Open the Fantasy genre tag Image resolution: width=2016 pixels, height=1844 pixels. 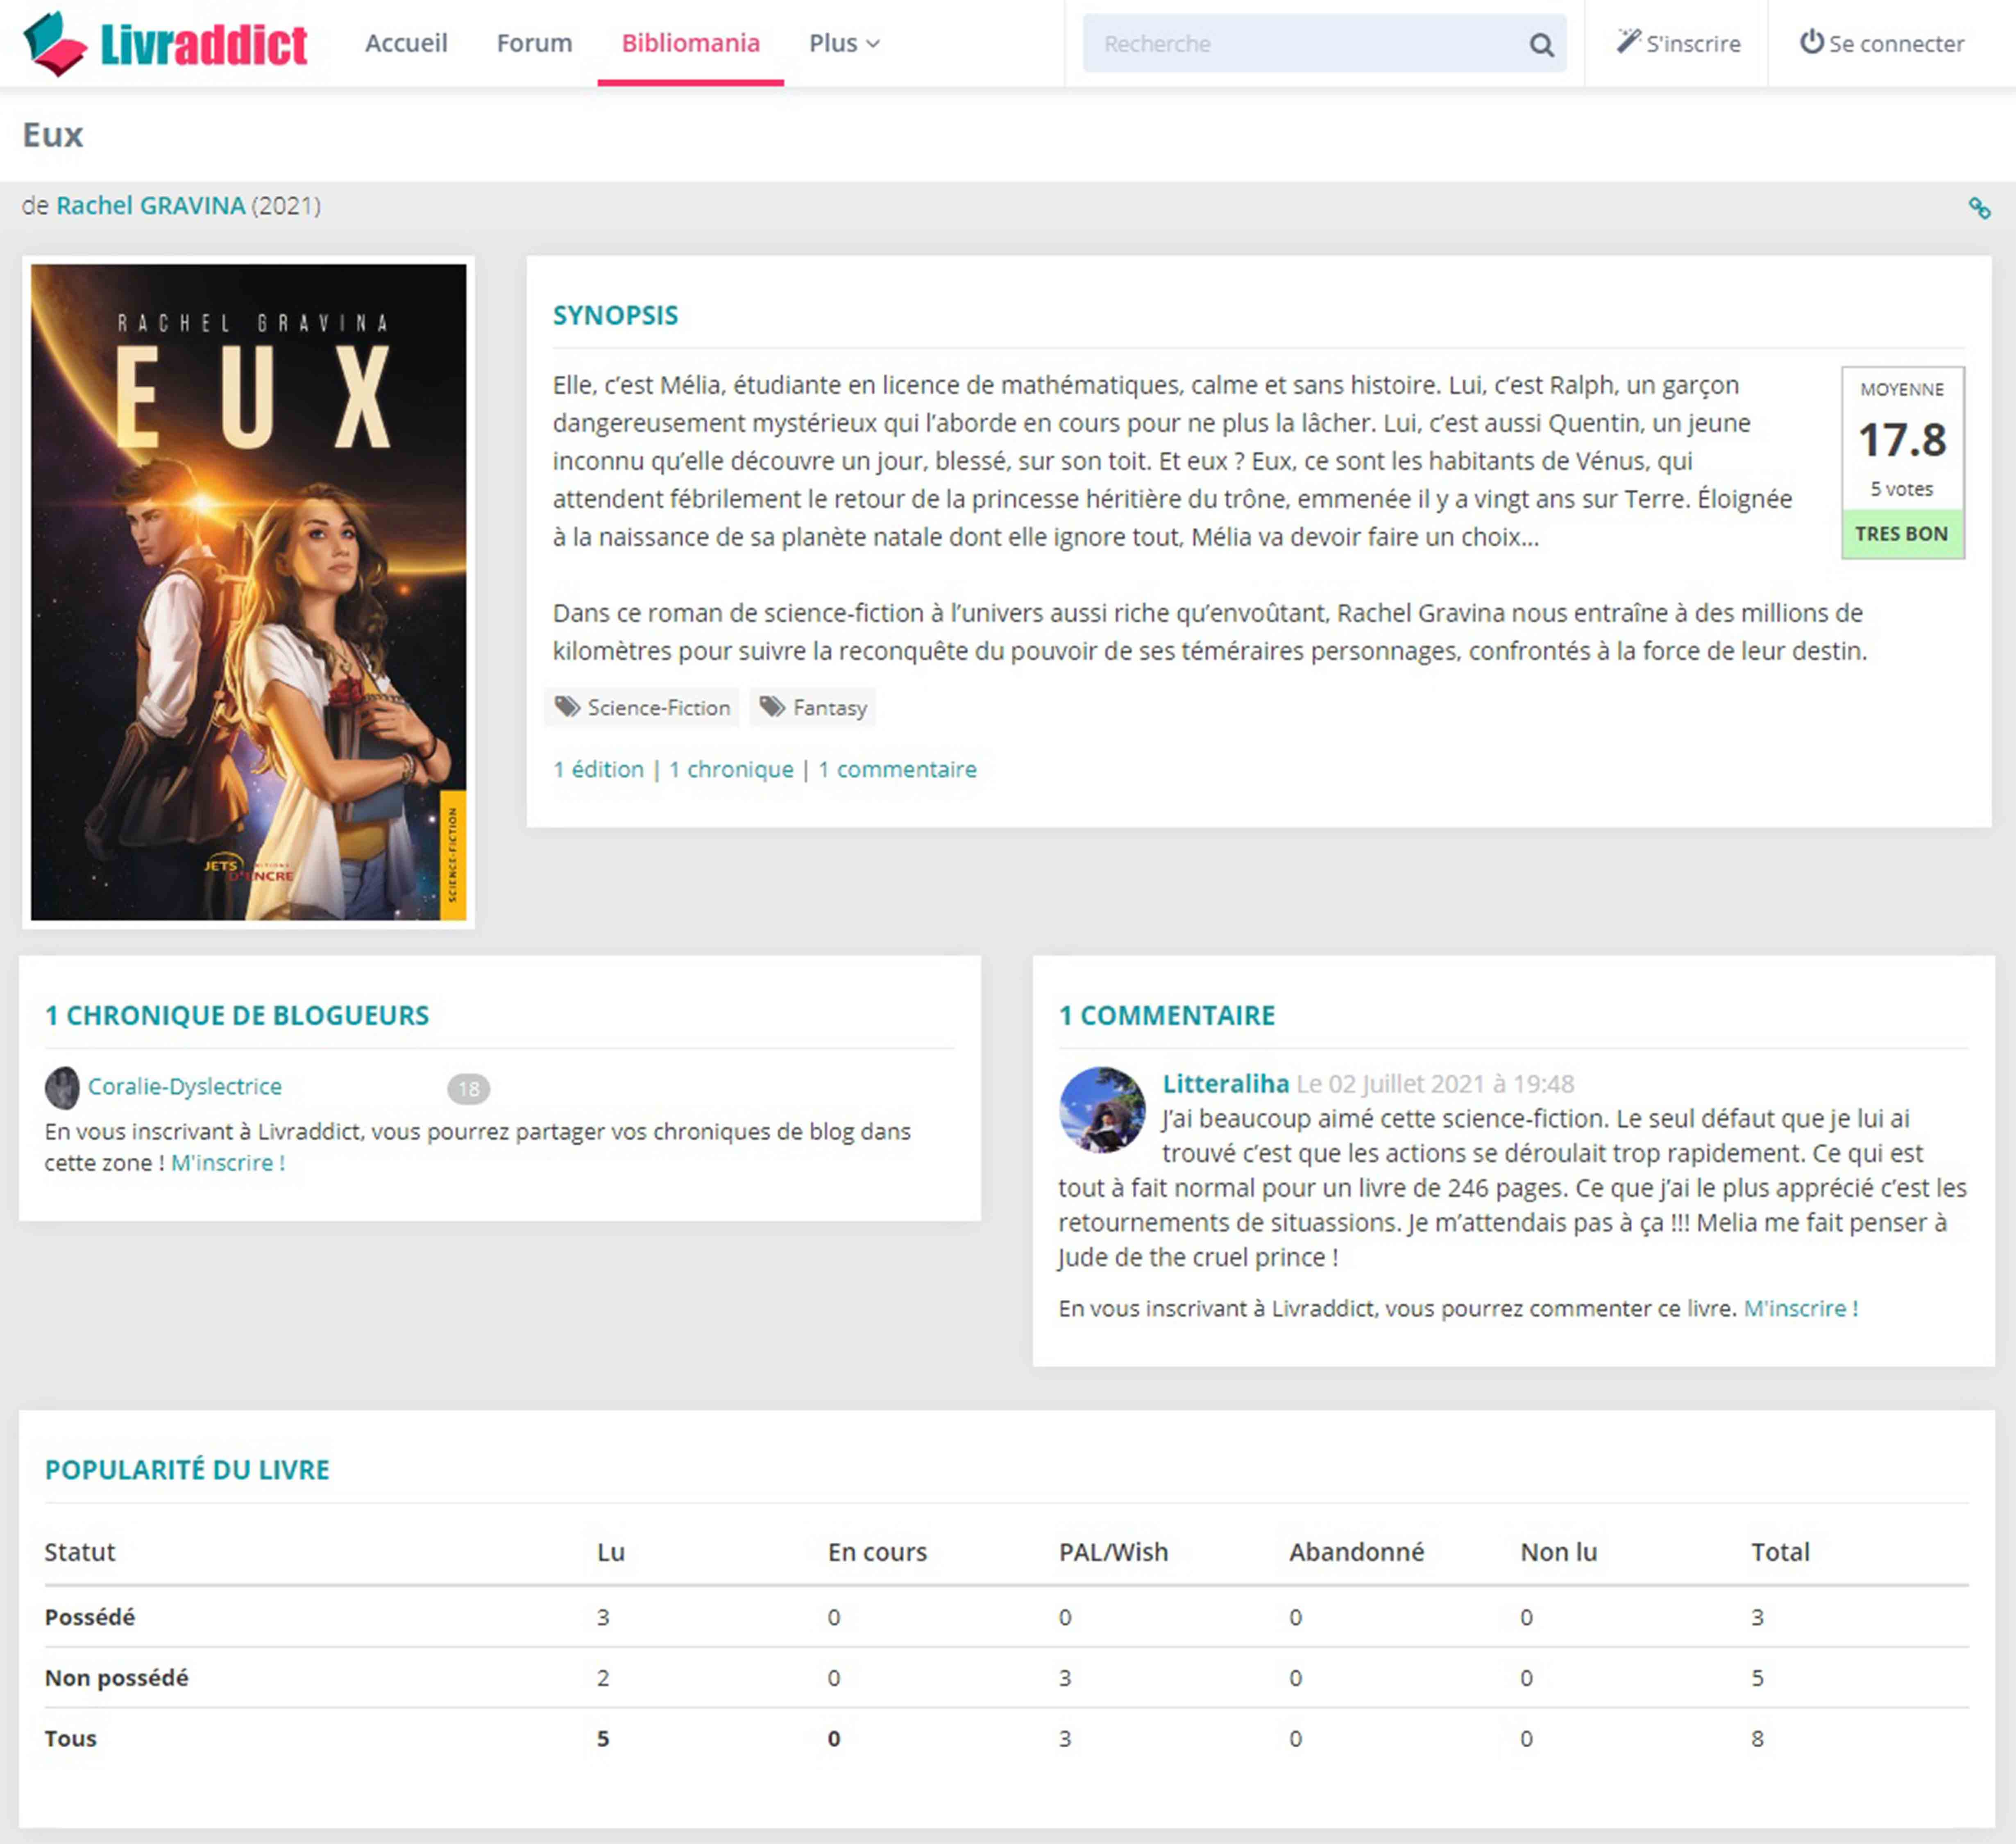813,707
